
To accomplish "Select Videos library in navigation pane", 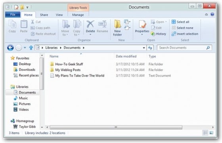I will pos(21,109).
